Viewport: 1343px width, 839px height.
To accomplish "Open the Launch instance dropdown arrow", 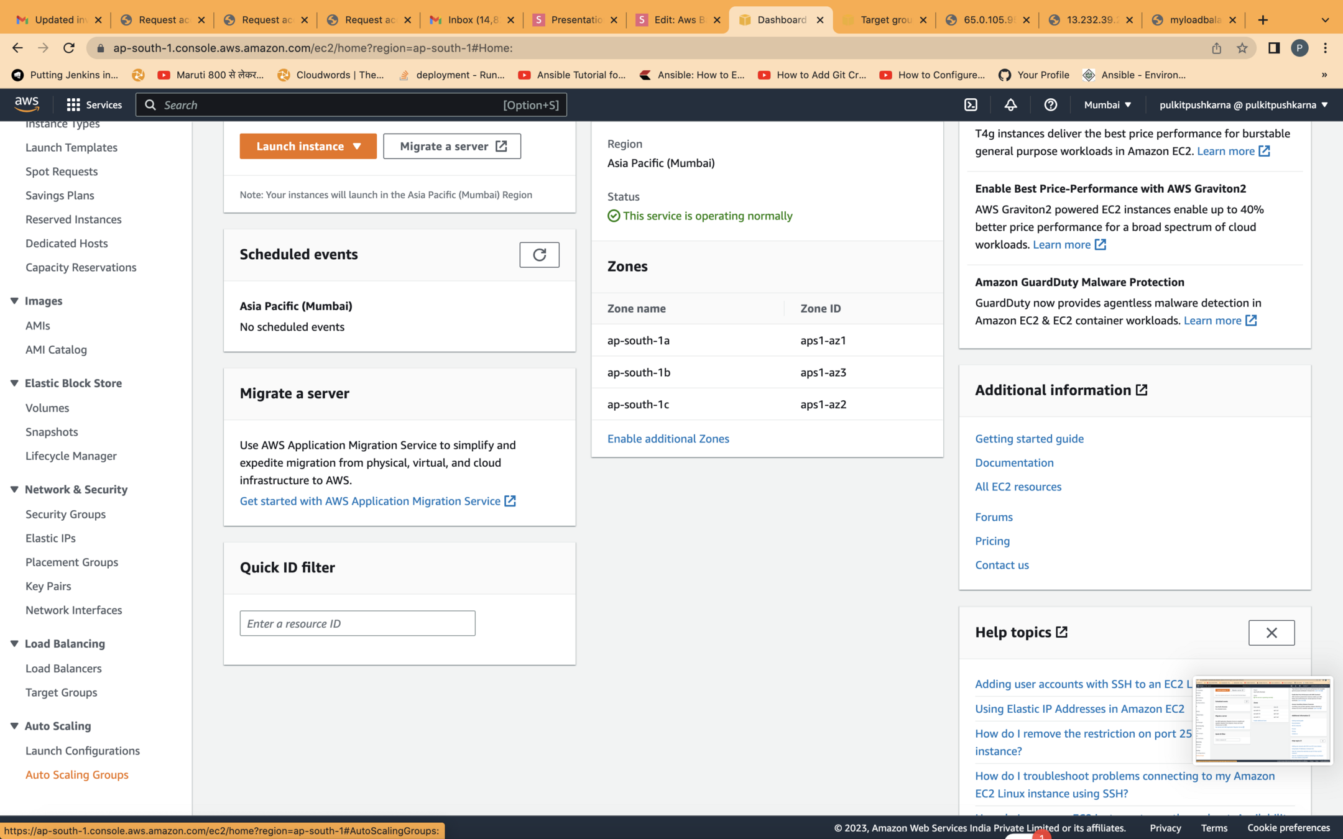I will [357, 146].
